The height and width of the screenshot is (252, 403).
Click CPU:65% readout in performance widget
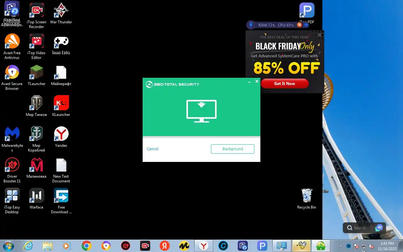(x=286, y=25)
